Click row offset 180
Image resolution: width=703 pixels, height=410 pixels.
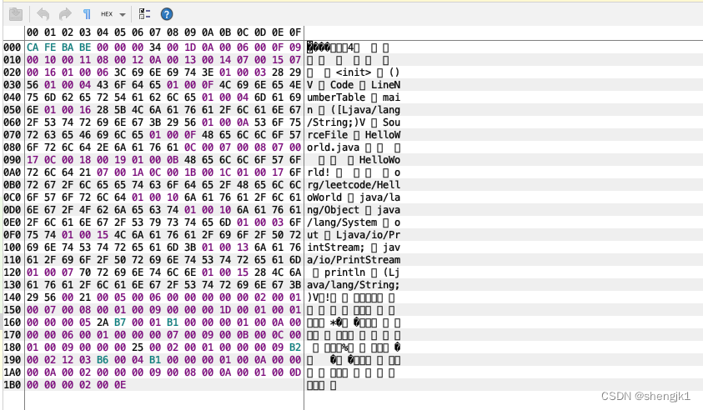click(x=13, y=347)
